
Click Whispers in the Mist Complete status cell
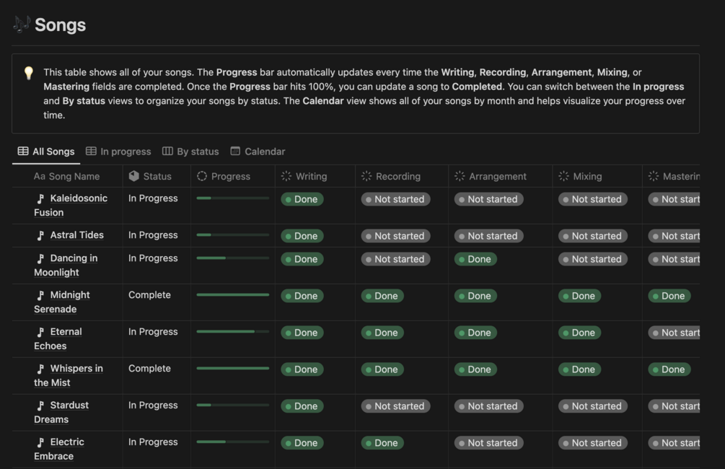157,376
